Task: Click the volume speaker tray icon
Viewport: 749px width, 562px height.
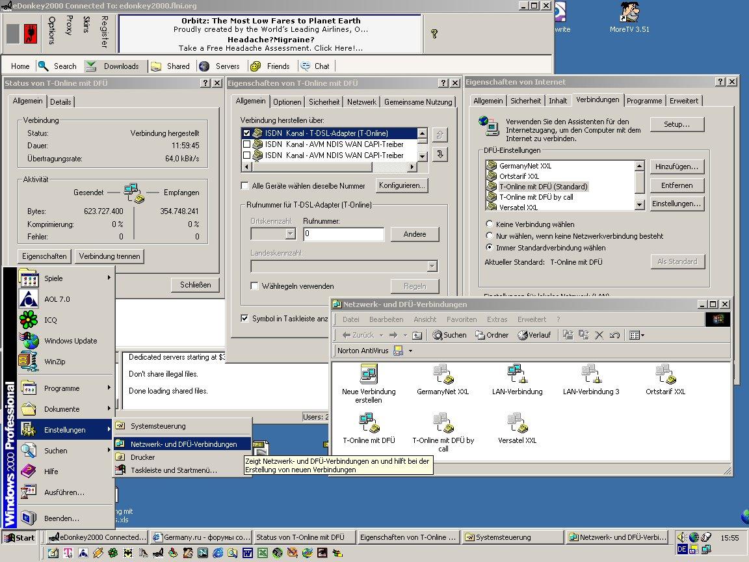Action: click(681, 537)
